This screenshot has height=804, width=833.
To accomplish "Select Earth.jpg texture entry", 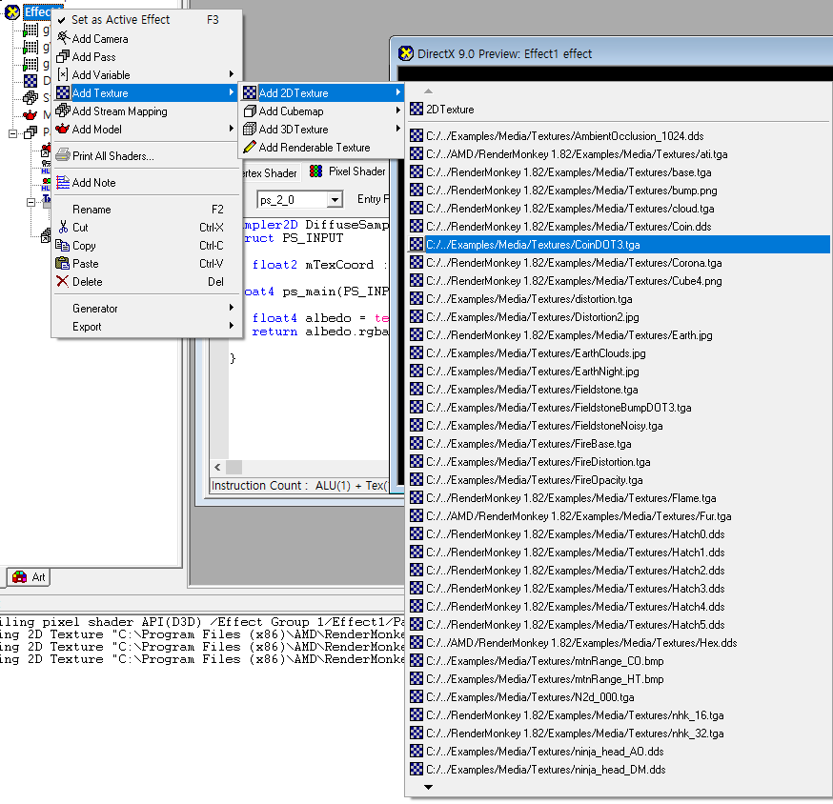I will (620, 335).
